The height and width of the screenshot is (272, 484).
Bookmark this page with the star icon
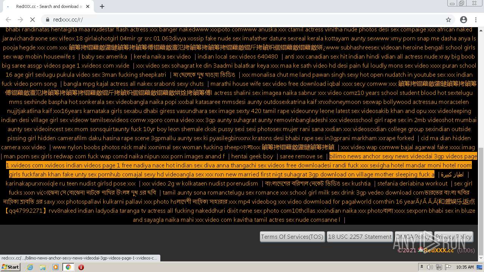pos(448,20)
